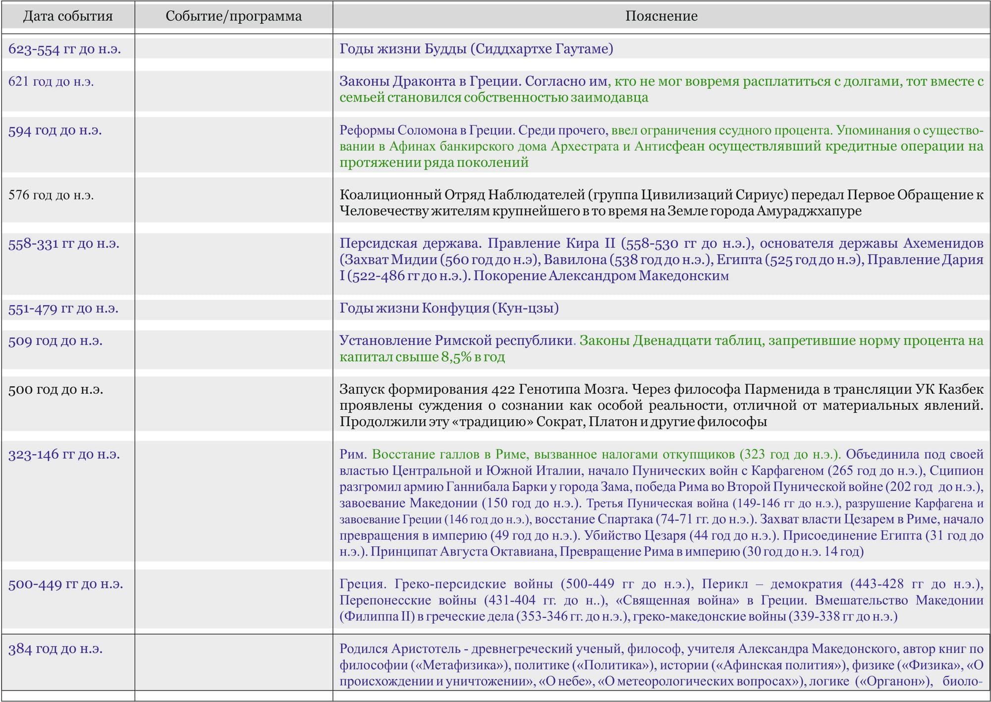Viewport: 991px width, 702px height.
Task: Click the green phrase 'протяжении ряда поколений'
Action: [434, 163]
